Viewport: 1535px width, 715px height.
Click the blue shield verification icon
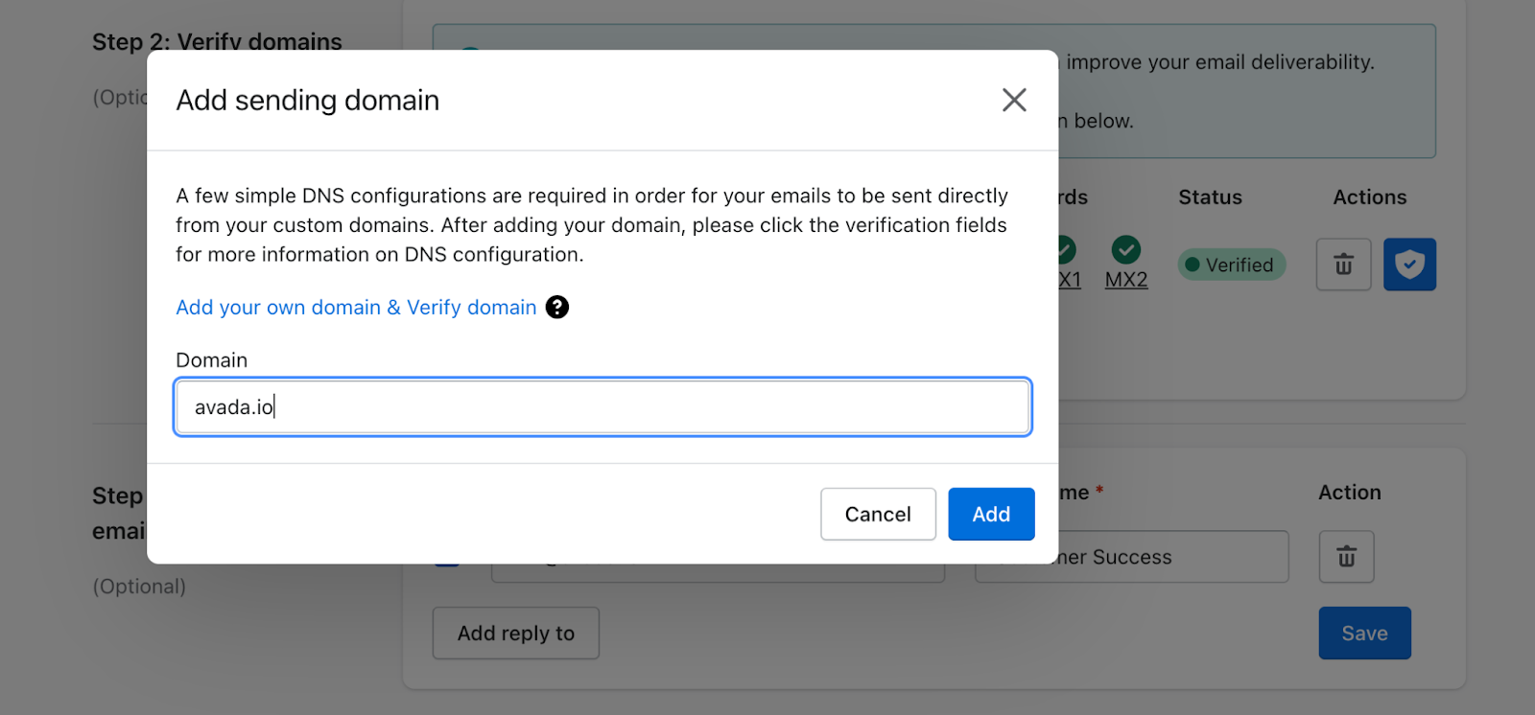pos(1409,265)
